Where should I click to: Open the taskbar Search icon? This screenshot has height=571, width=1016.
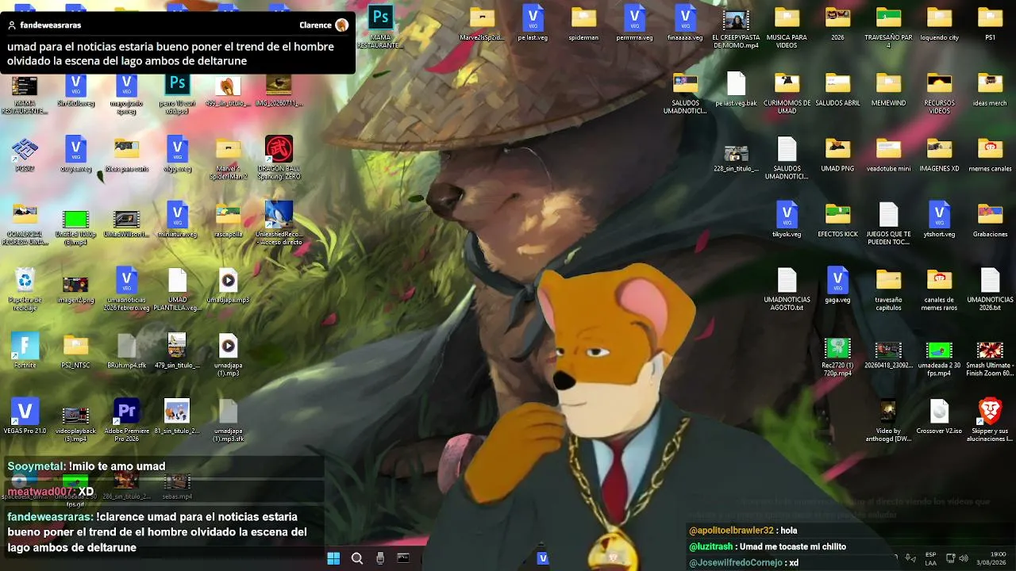pos(357,558)
